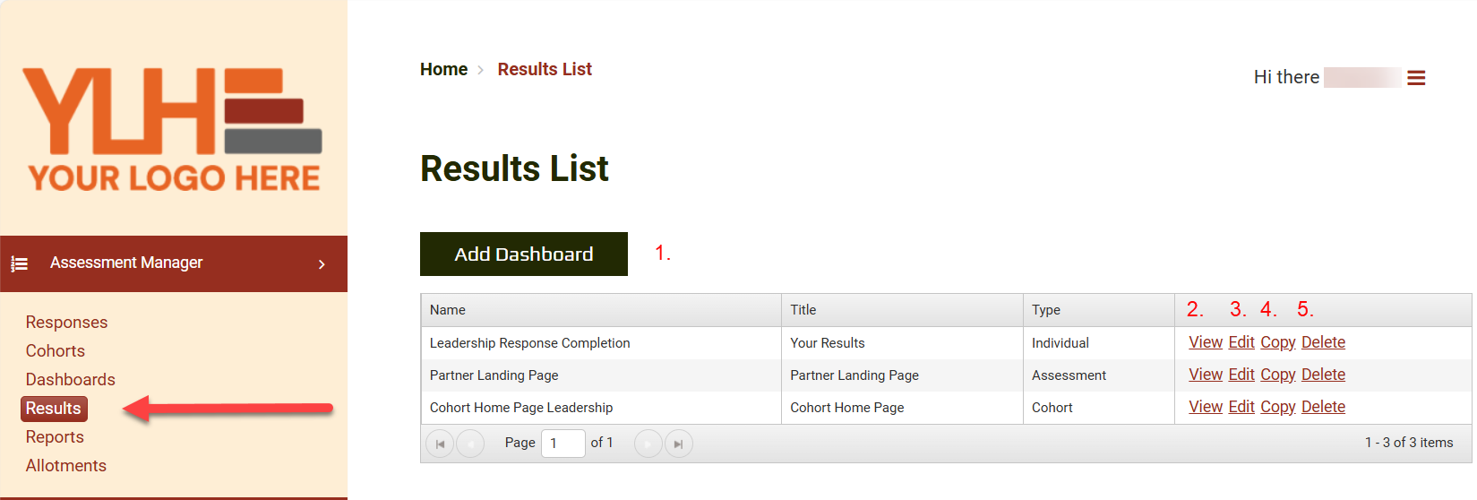1477x500 pixels.
Task: Click the page number input field
Action: pos(563,444)
